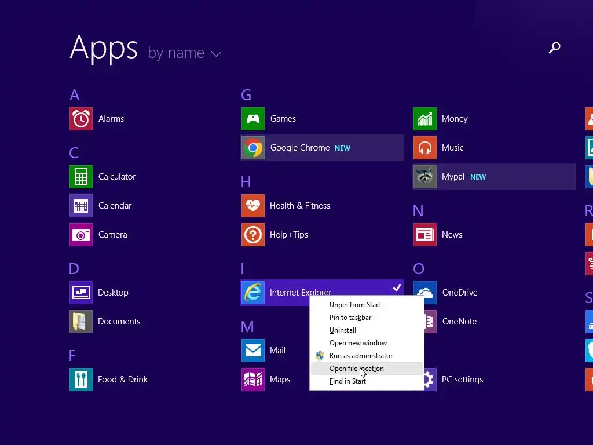Click the 'Camera' label
The image size is (593, 445).
(113, 235)
